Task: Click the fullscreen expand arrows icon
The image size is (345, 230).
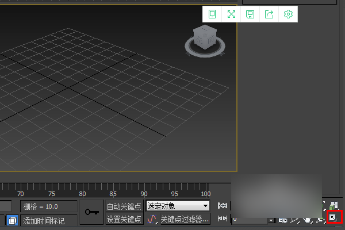Action: click(x=231, y=14)
